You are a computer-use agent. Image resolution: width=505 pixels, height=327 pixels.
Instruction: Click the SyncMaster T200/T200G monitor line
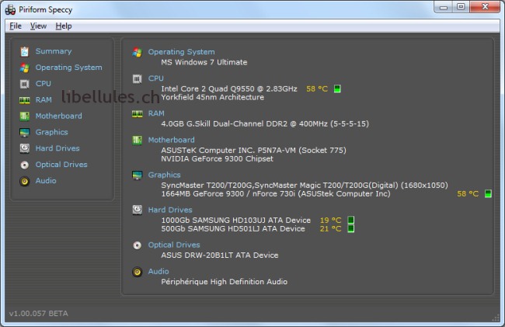tap(305, 186)
